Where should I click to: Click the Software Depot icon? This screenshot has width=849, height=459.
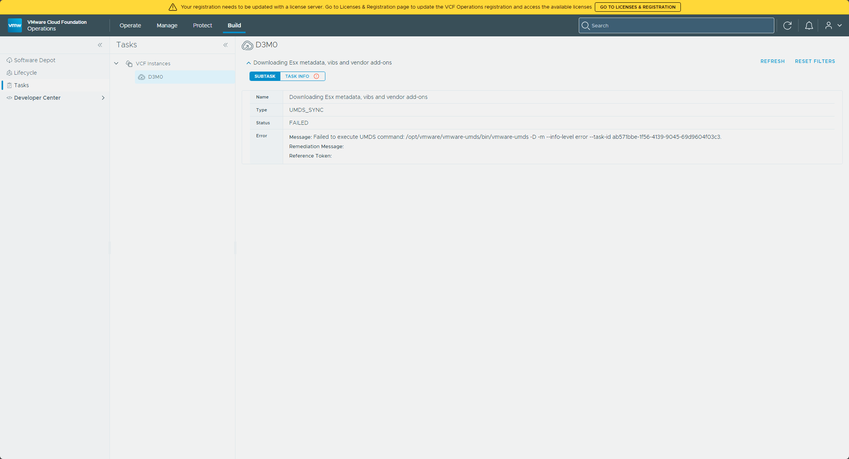(9, 60)
